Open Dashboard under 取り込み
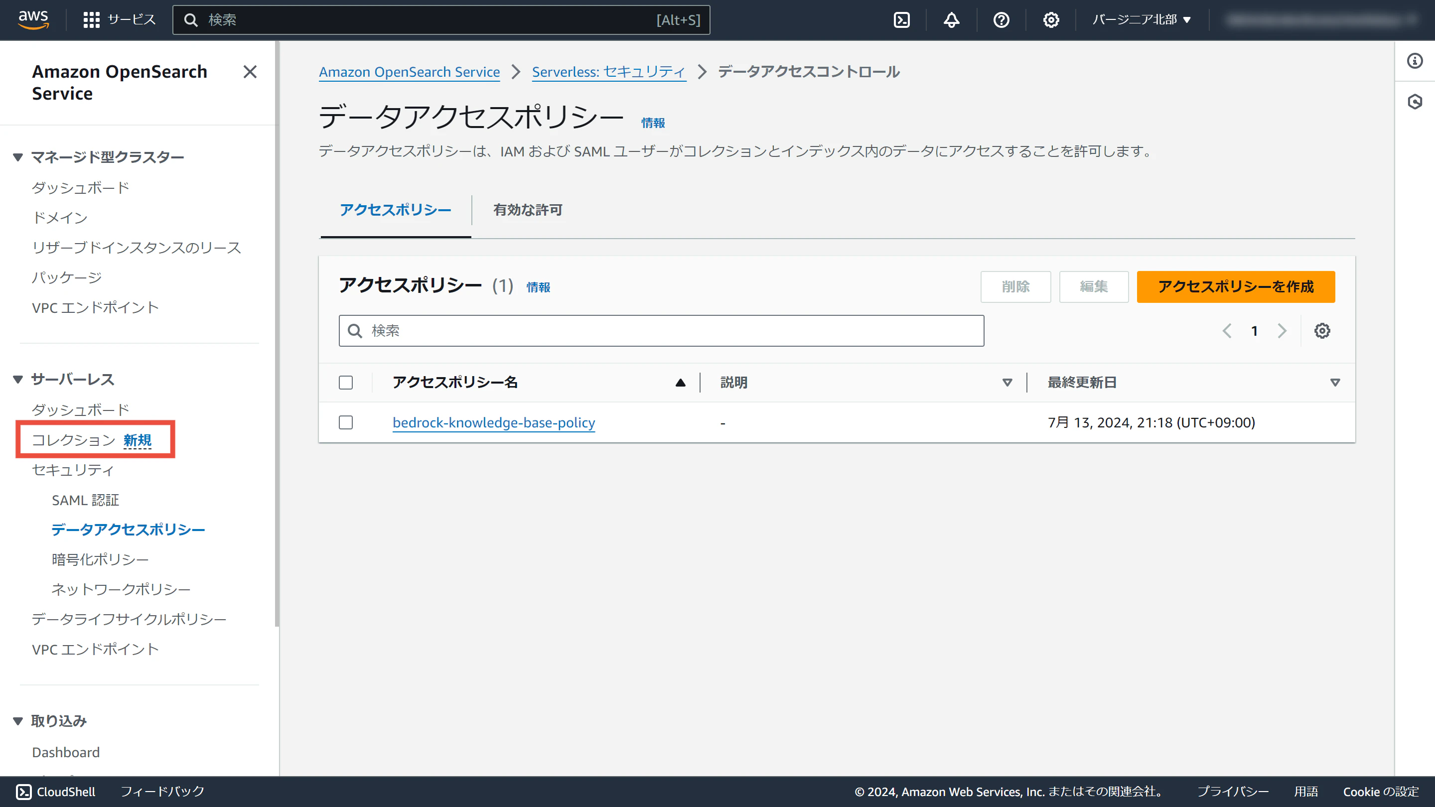1435x807 pixels. click(x=66, y=752)
